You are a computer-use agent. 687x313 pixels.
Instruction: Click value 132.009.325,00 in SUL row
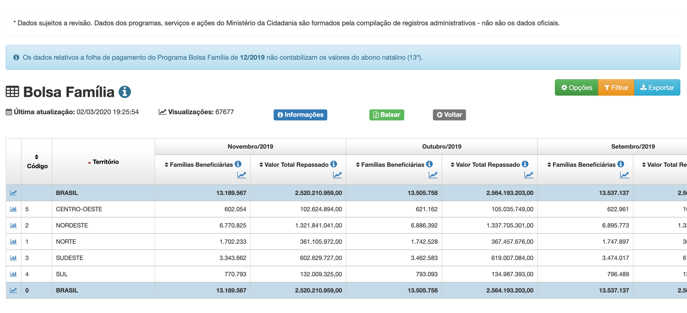(321, 274)
